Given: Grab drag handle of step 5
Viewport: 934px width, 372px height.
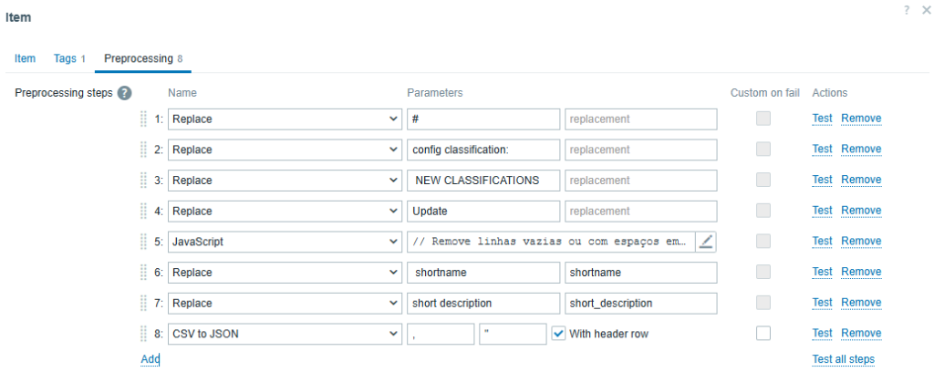Looking at the screenshot, I should point(143,242).
